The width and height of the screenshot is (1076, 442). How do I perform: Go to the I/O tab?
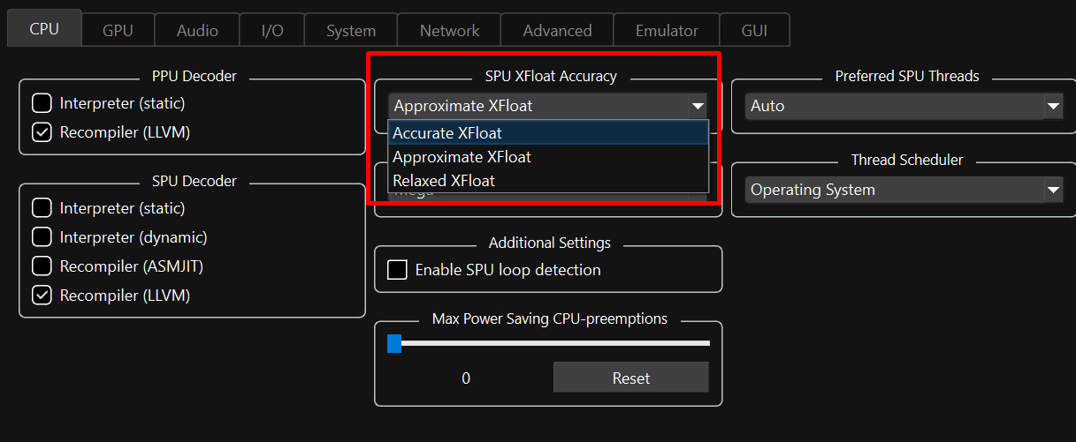[x=272, y=30]
